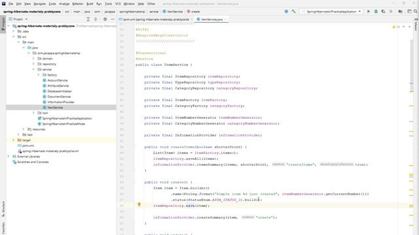The height and width of the screenshot is (235, 419).
Task: Expand External Libraries node
Action: 9,157
